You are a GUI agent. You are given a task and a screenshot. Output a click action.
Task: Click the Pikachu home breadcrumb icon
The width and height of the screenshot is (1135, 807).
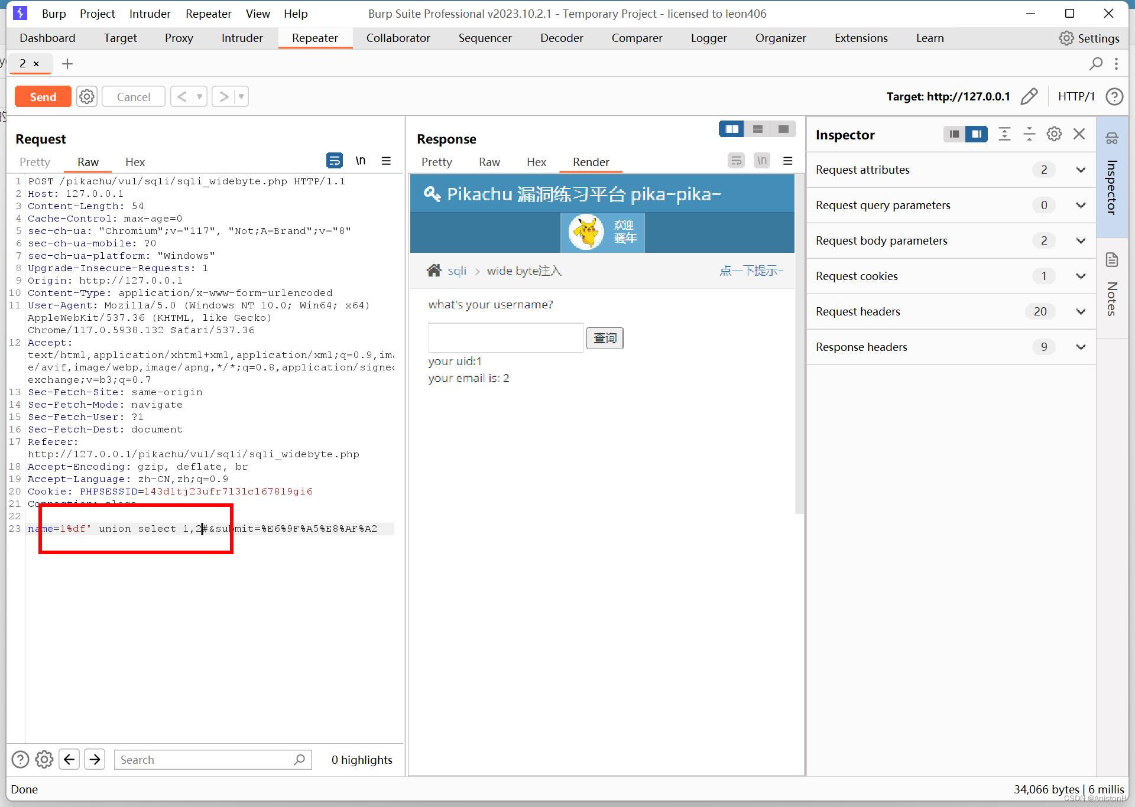pos(434,271)
